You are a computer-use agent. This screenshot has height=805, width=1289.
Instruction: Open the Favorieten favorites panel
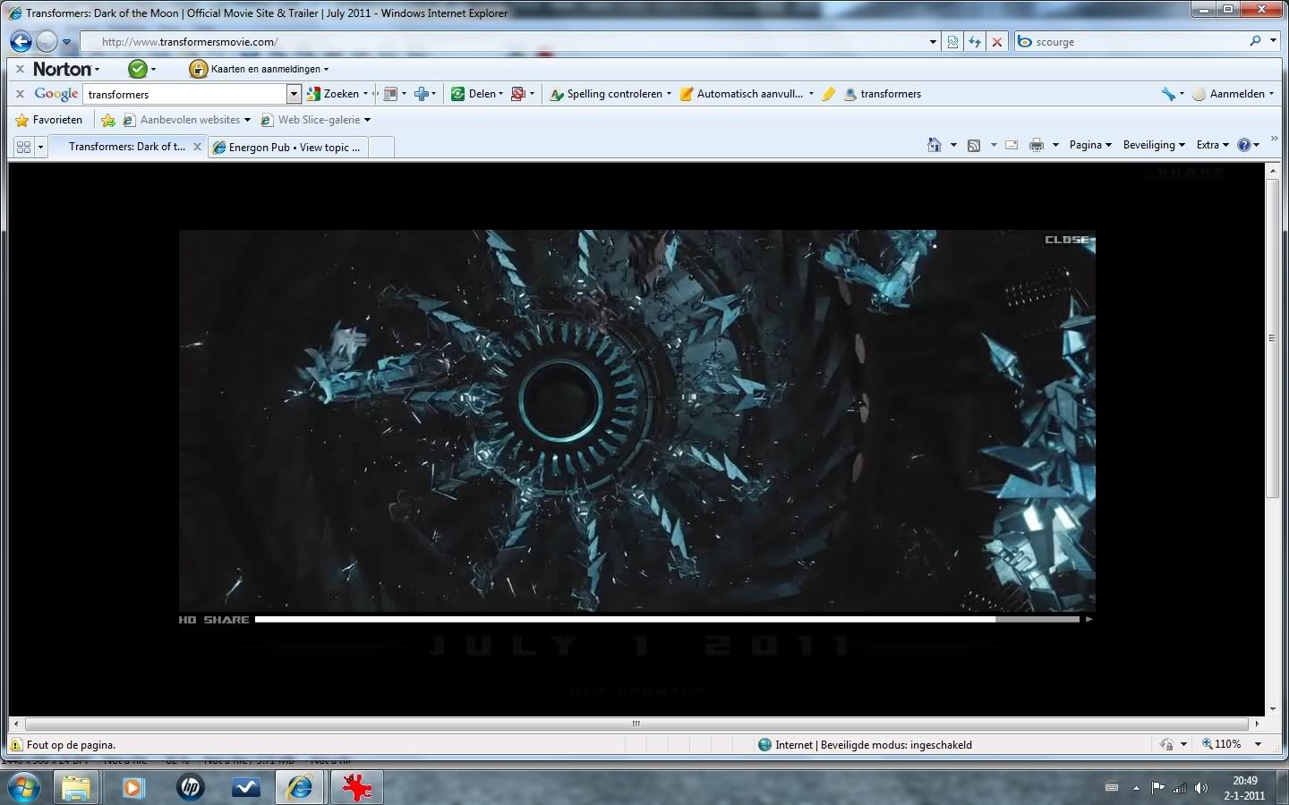click(x=49, y=120)
